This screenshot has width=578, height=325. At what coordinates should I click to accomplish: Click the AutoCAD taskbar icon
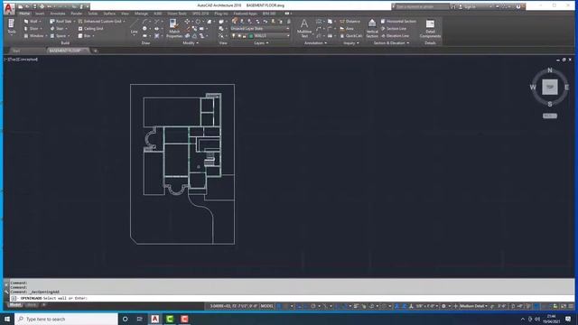point(154,319)
